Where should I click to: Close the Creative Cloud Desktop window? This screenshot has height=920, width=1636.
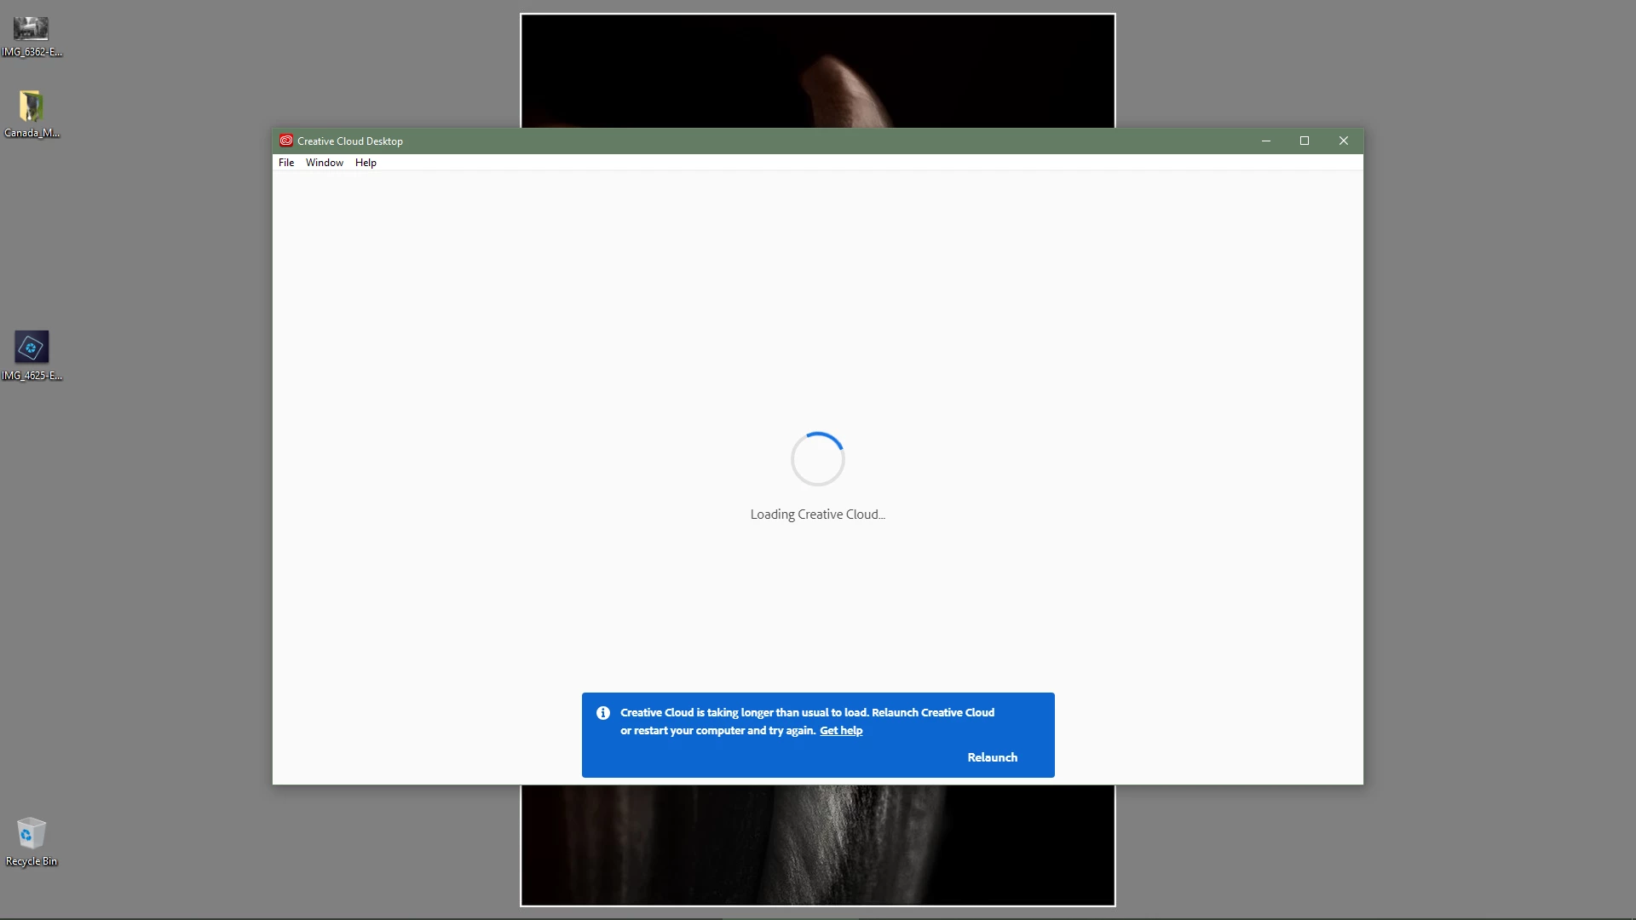point(1343,141)
